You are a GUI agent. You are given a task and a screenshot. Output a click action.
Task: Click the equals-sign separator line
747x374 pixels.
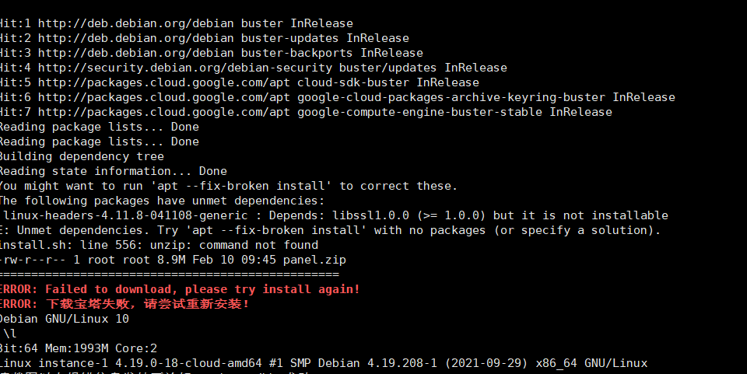pyautogui.click(x=169, y=274)
